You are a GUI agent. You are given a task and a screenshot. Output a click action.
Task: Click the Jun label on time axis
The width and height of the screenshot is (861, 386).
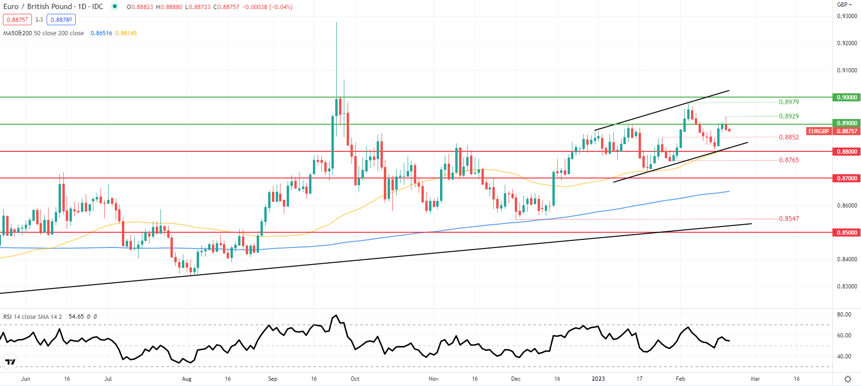click(26, 379)
